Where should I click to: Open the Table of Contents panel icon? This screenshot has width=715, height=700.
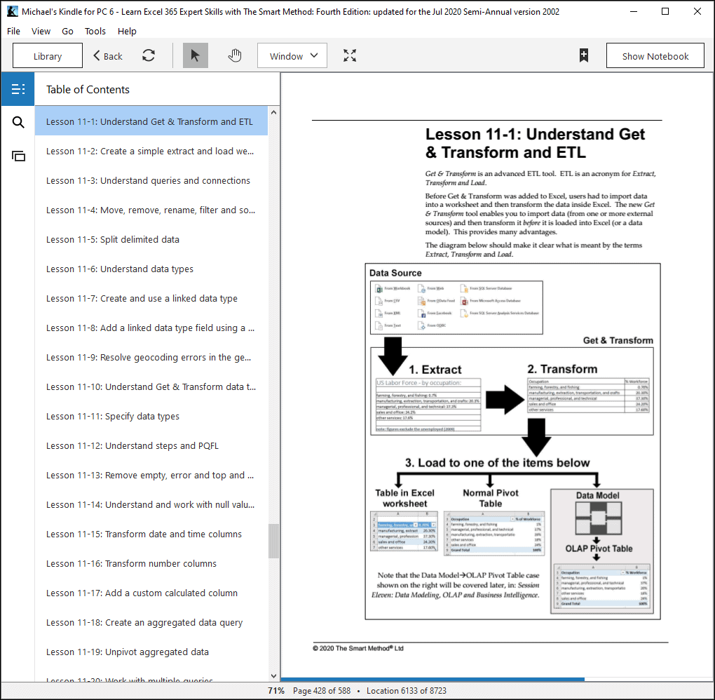pyautogui.click(x=18, y=89)
